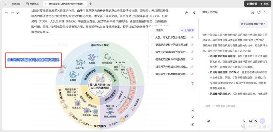This screenshot has width=273, height=132.
Task: Undo the last edit with the back arrow
Action: tap(7, 13)
